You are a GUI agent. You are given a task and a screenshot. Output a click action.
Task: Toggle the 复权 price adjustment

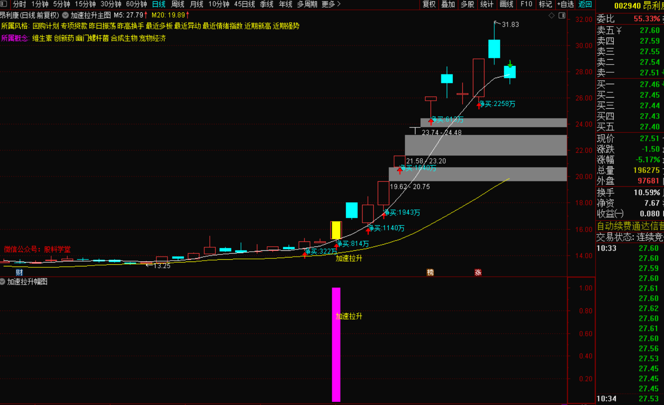tap(429, 4)
